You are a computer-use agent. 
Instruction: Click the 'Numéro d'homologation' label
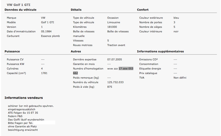click(x=88, y=69)
